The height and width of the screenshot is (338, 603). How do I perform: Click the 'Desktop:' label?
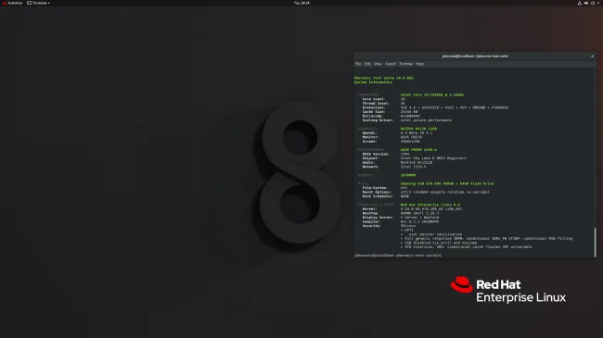click(x=370, y=213)
